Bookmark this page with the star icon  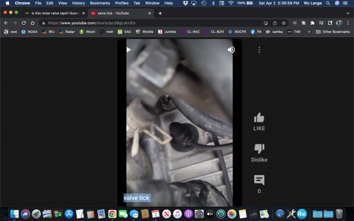click(284, 23)
